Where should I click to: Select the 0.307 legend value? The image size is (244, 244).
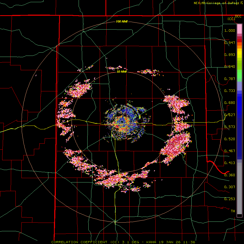tap(230, 187)
